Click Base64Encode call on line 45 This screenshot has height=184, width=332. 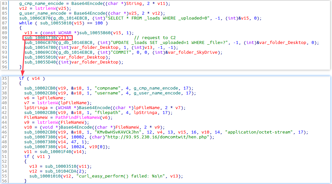[x=76, y=127]
